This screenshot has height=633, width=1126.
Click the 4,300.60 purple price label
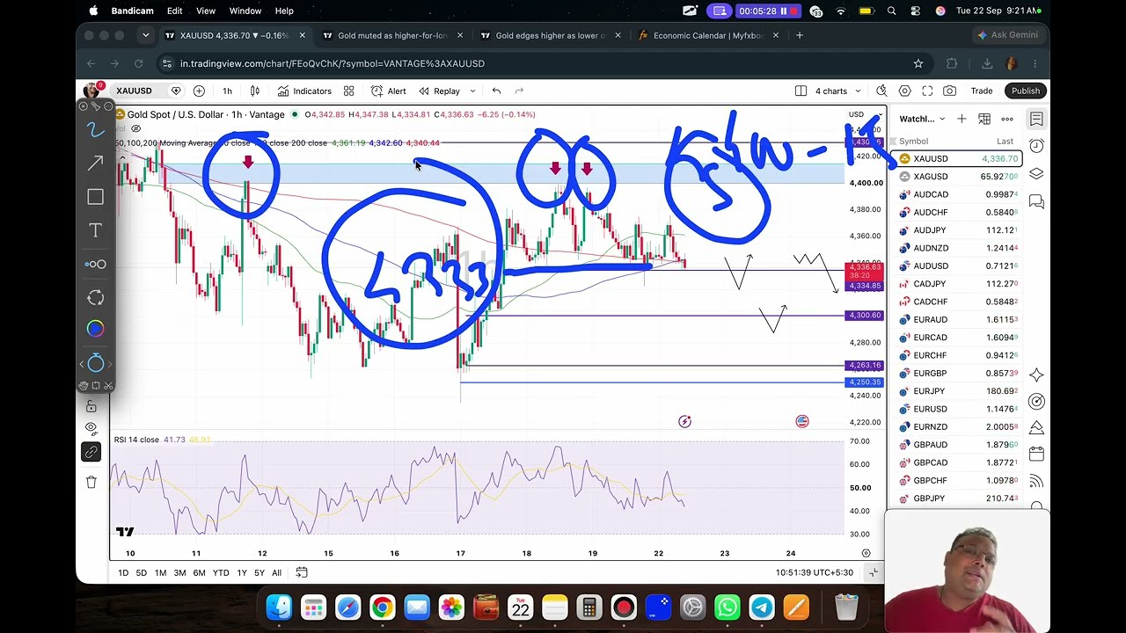[x=863, y=316]
